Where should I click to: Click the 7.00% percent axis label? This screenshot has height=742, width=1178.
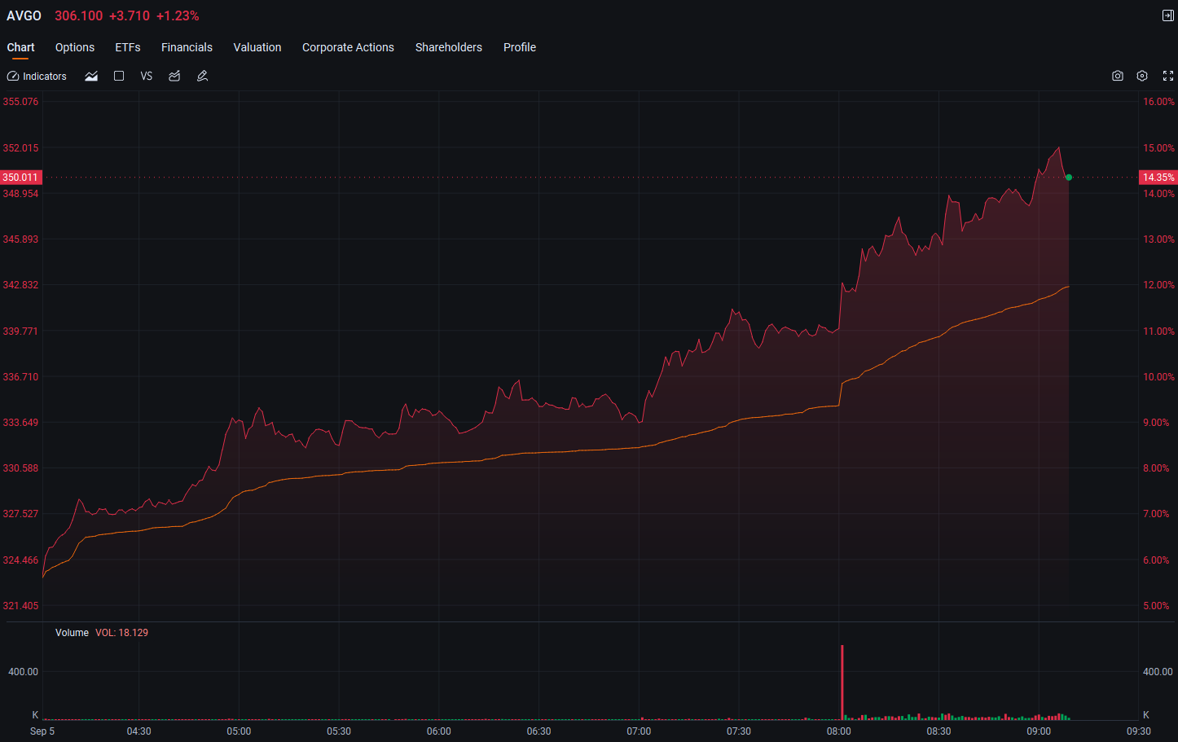[x=1156, y=514]
